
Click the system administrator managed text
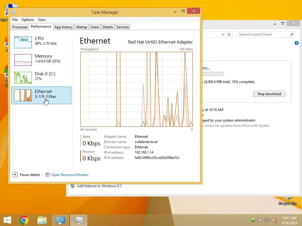[x=229, y=120]
